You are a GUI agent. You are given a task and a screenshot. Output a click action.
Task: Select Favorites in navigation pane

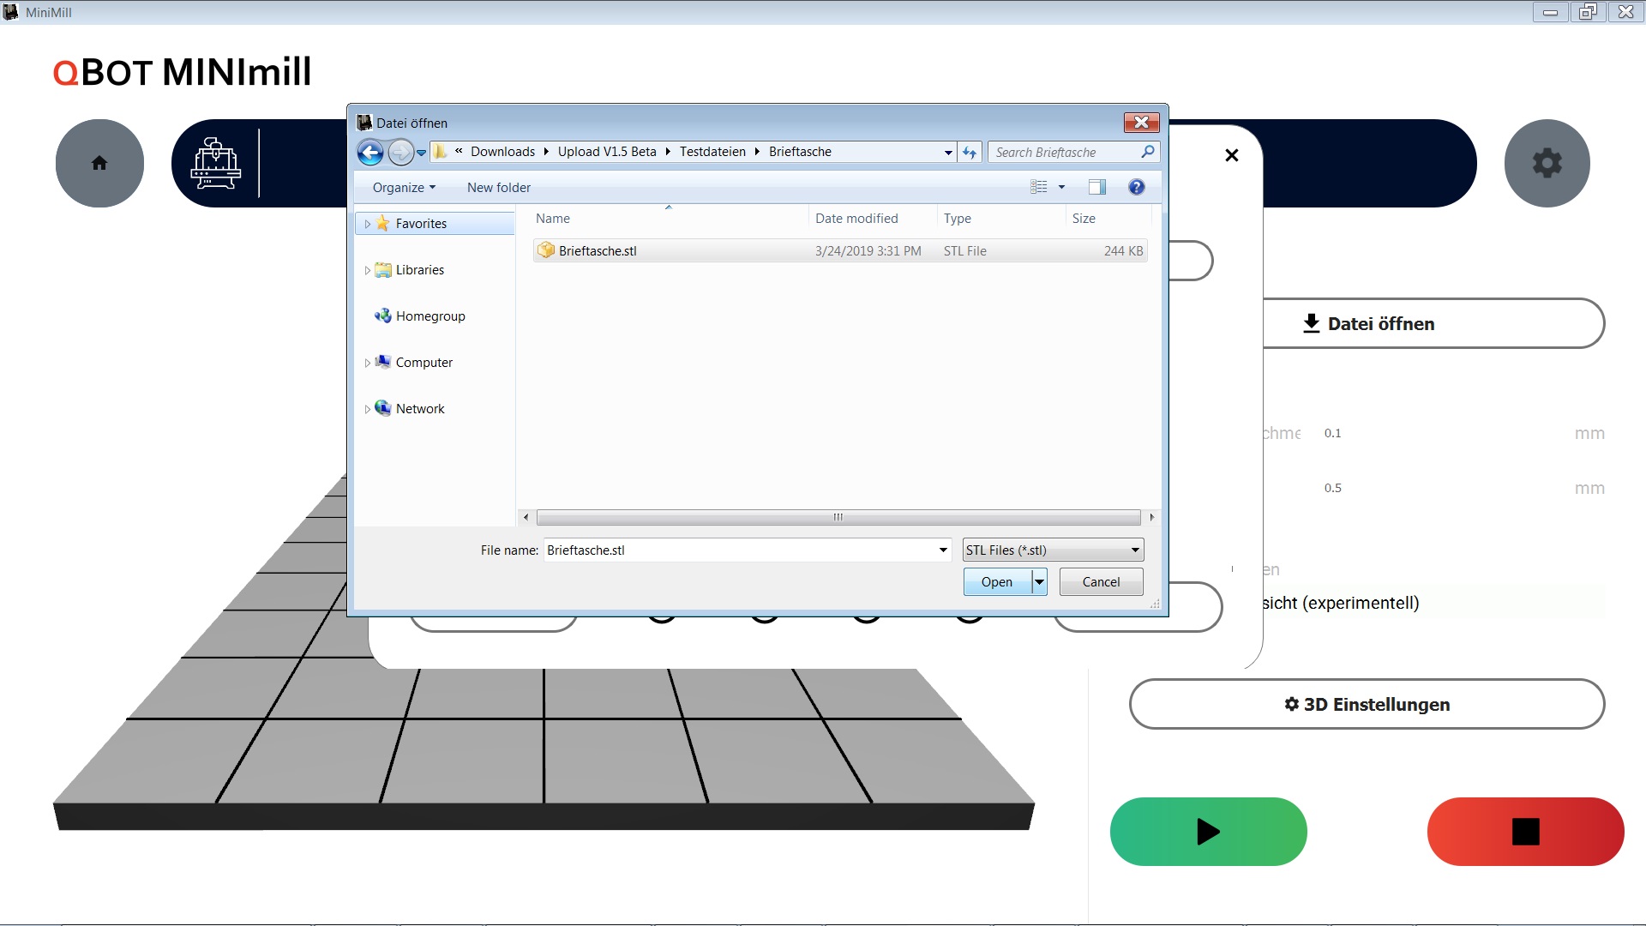[x=421, y=223]
